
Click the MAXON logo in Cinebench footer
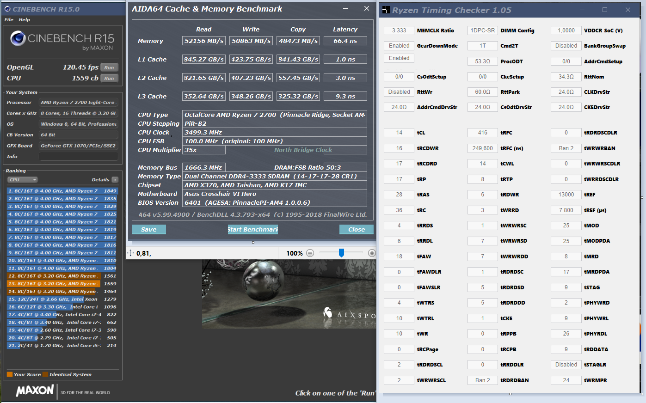(35, 391)
